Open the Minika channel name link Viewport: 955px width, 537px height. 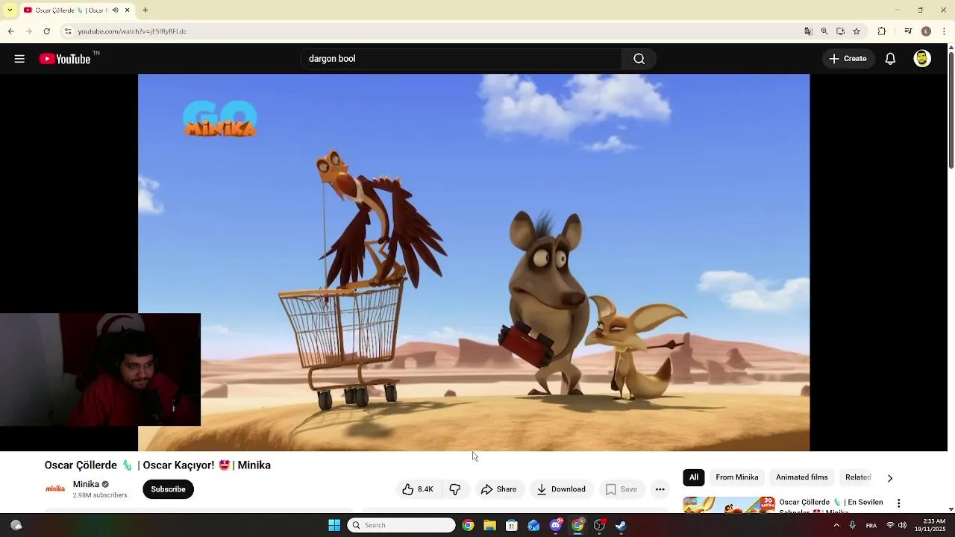(86, 484)
